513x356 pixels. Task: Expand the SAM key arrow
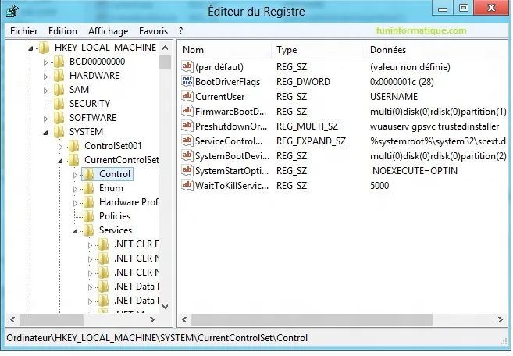(x=45, y=91)
